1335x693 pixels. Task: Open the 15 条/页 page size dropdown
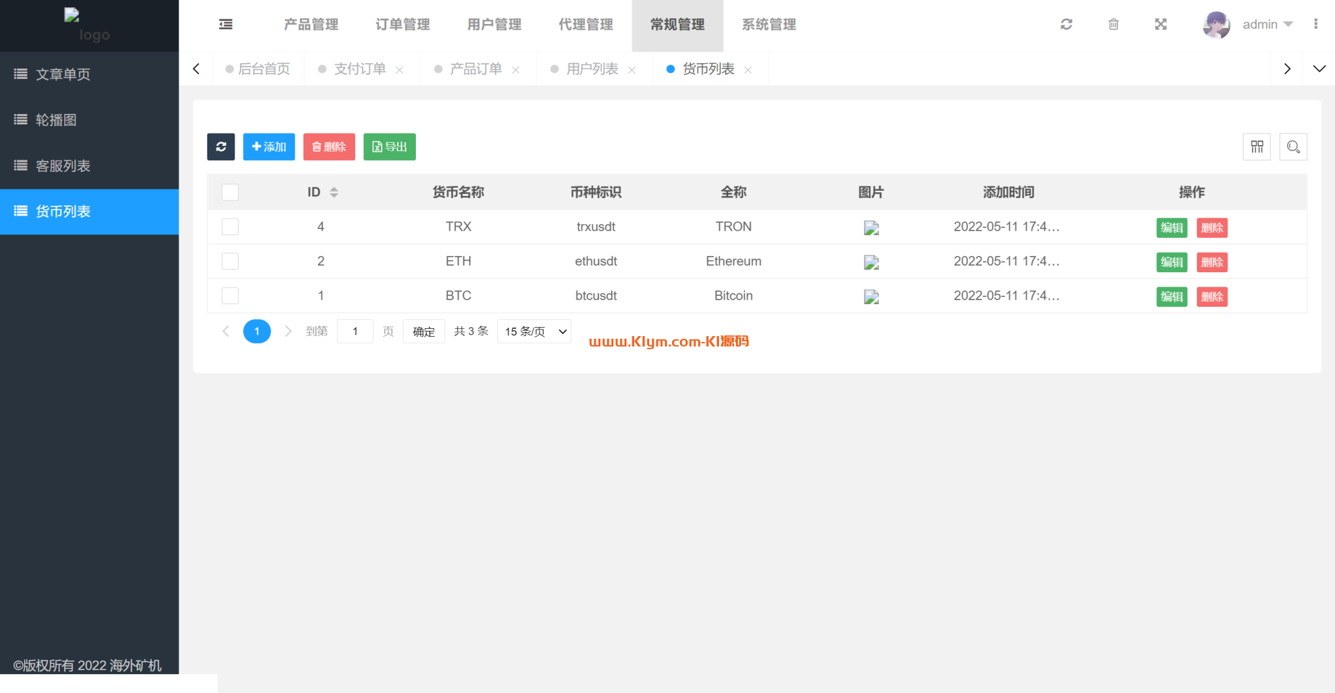coord(534,332)
